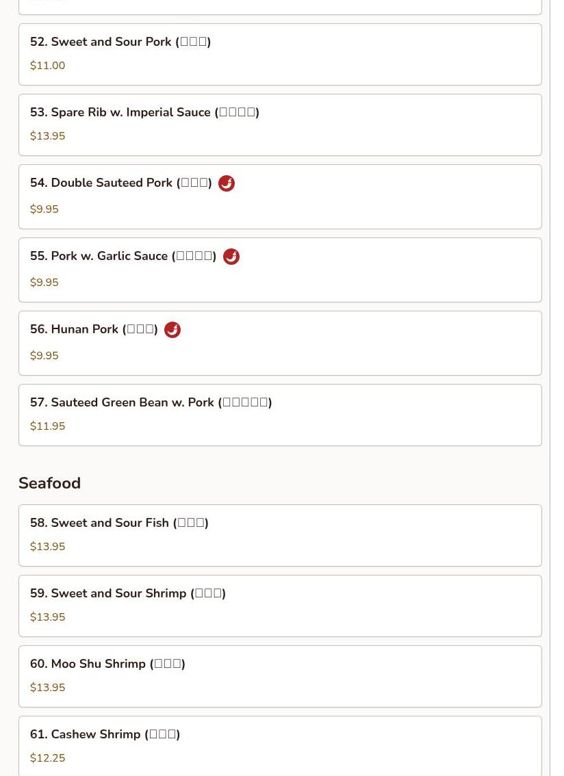Open 59. Sweet and Sour Shrimp
The image size is (564, 776).
[280, 606]
